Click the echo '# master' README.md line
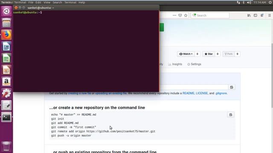 point(73,115)
